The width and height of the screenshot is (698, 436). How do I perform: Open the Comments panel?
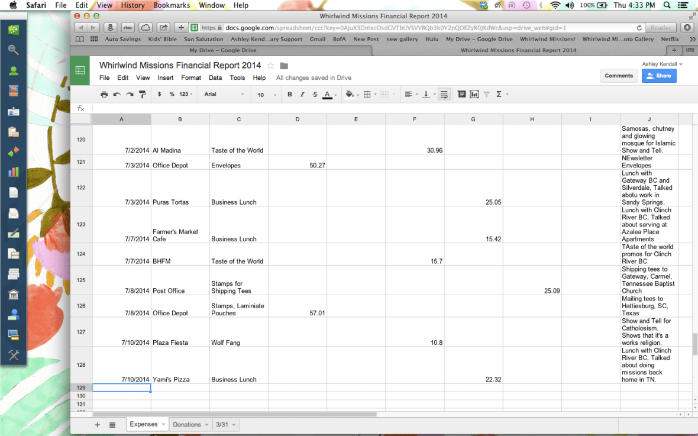coord(619,76)
